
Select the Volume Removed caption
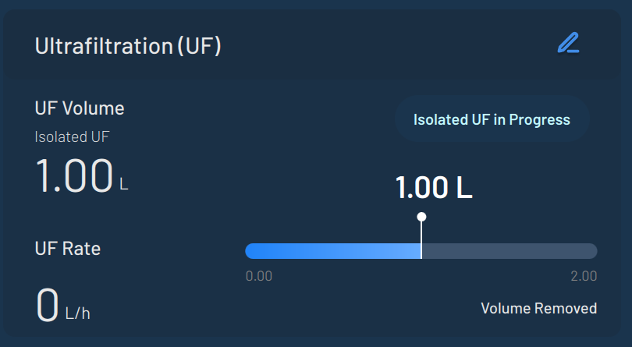(538, 308)
